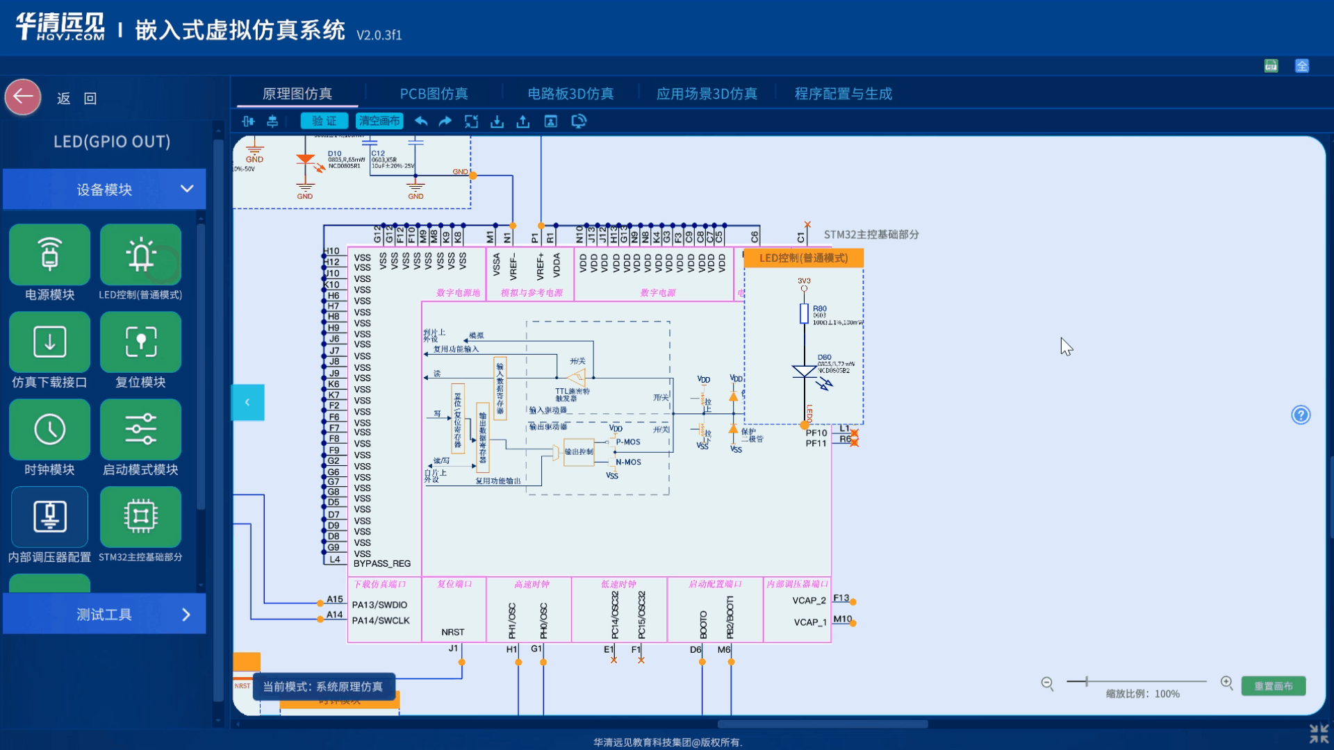
Task: Click the fit-to-screen icon in toolbar
Action: coord(471,122)
